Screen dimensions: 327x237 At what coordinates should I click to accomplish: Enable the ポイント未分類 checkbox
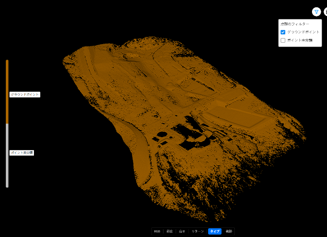[283, 40]
